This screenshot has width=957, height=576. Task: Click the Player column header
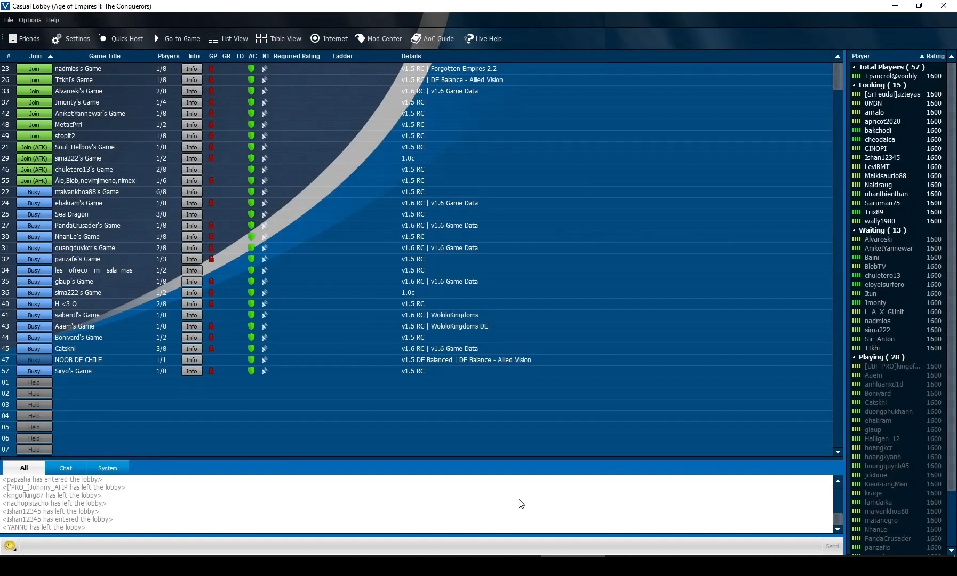pyautogui.click(x=861, y=56)
